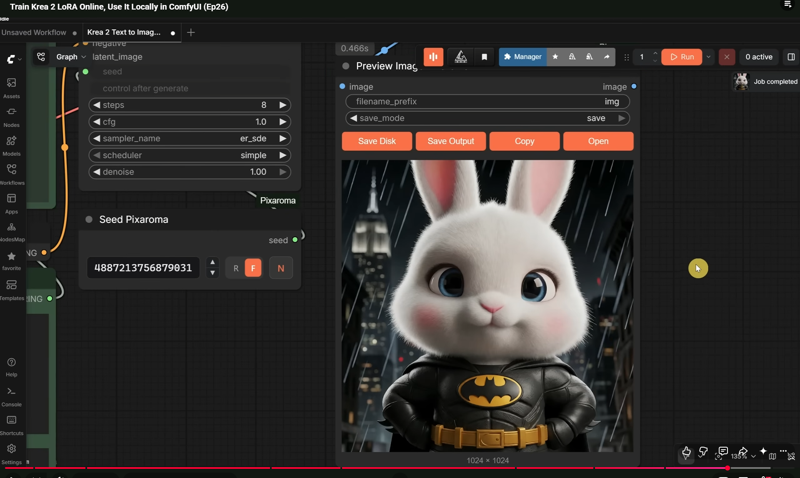Click the star icon next to Manager
The width and height of the screenshot is (800, 478).
[x=555, y=57]
